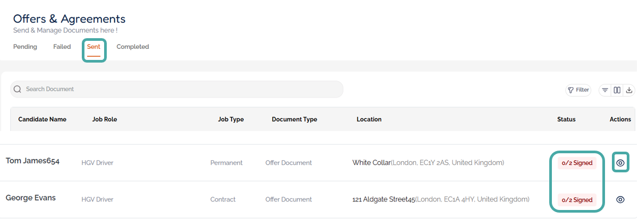This screenshot has height=219, width=639.
Task: Click the sort lines icon
Action: tap(605, 90)
